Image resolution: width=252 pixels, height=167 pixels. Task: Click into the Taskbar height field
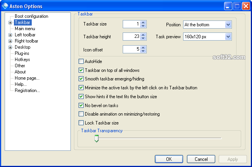[x=132, y=37]
